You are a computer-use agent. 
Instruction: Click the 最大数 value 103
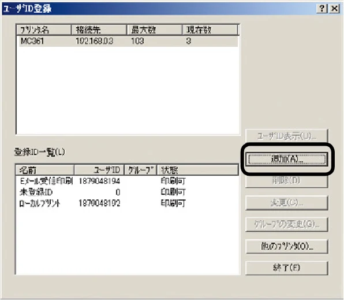(137, 41)
